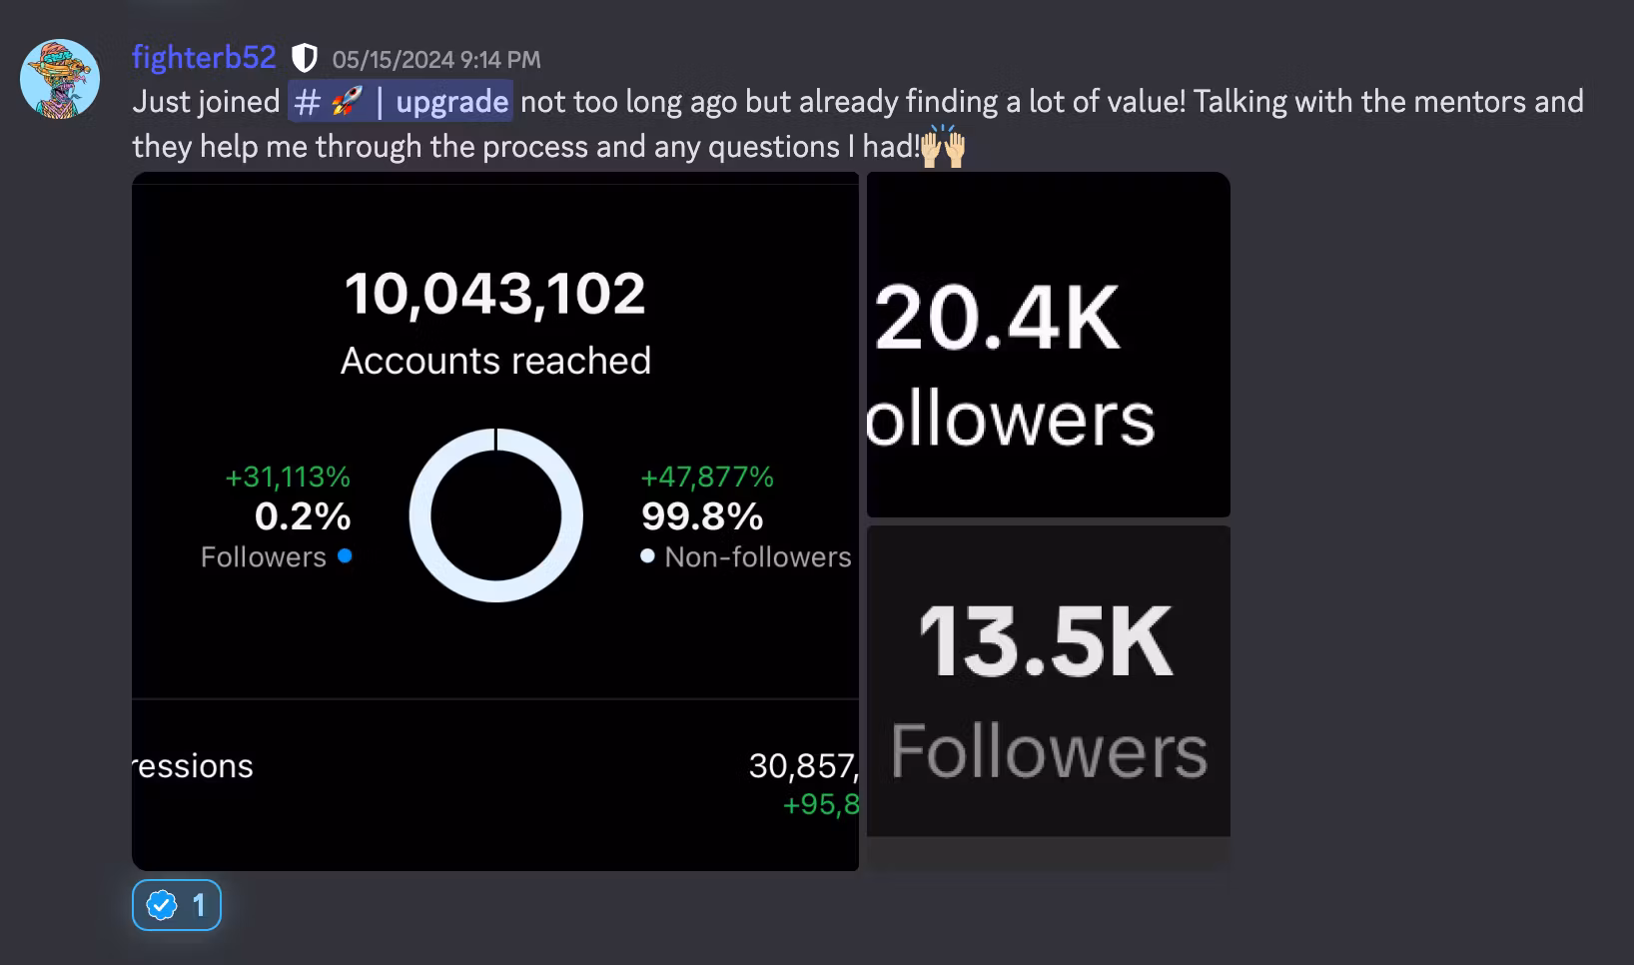Click the 99.8% non-followers value
Viewport: 1634px width, 965px height.
coord(702,516)
